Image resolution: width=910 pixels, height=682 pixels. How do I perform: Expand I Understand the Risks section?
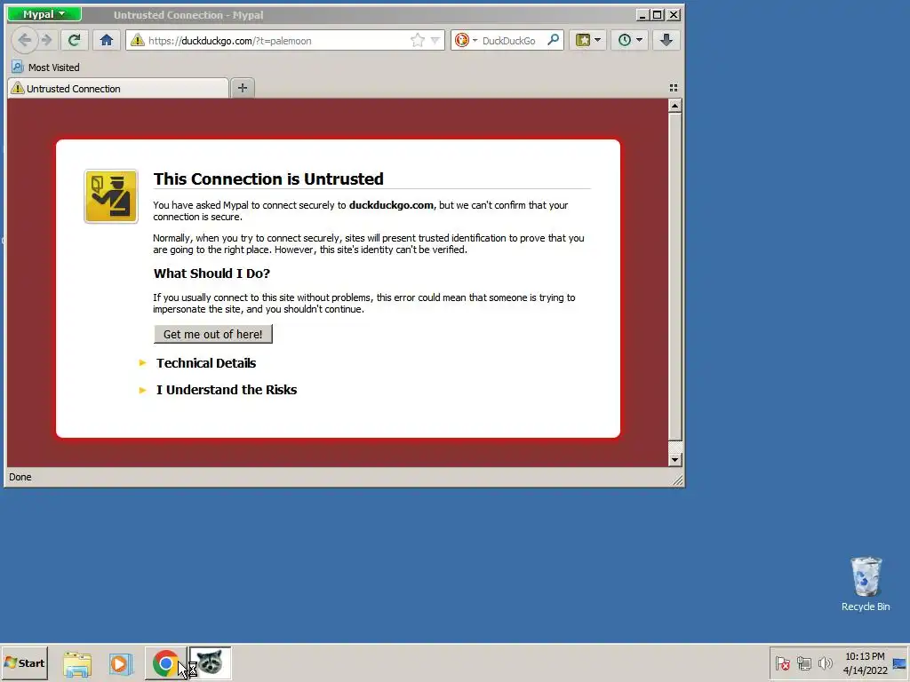coord(227,390)
